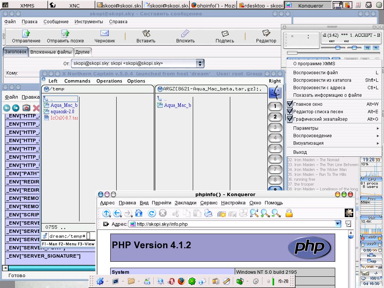Image resolution: width=384 pixels, height=288 pixels.
Task: Expand the Konqueror address history dropdown
Action: (x=338, y=224)
